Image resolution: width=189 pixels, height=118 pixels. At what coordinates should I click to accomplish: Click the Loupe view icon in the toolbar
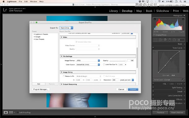point(6,112)
